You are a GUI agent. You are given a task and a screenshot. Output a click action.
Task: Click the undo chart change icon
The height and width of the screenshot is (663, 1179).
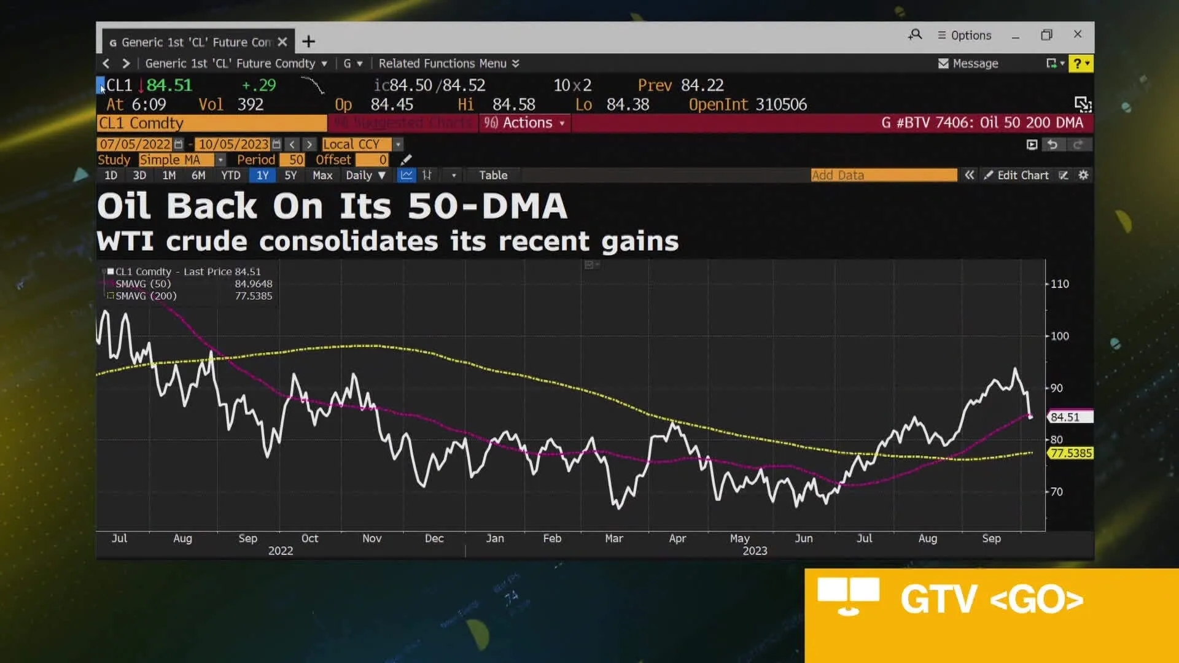[1053, 144]
